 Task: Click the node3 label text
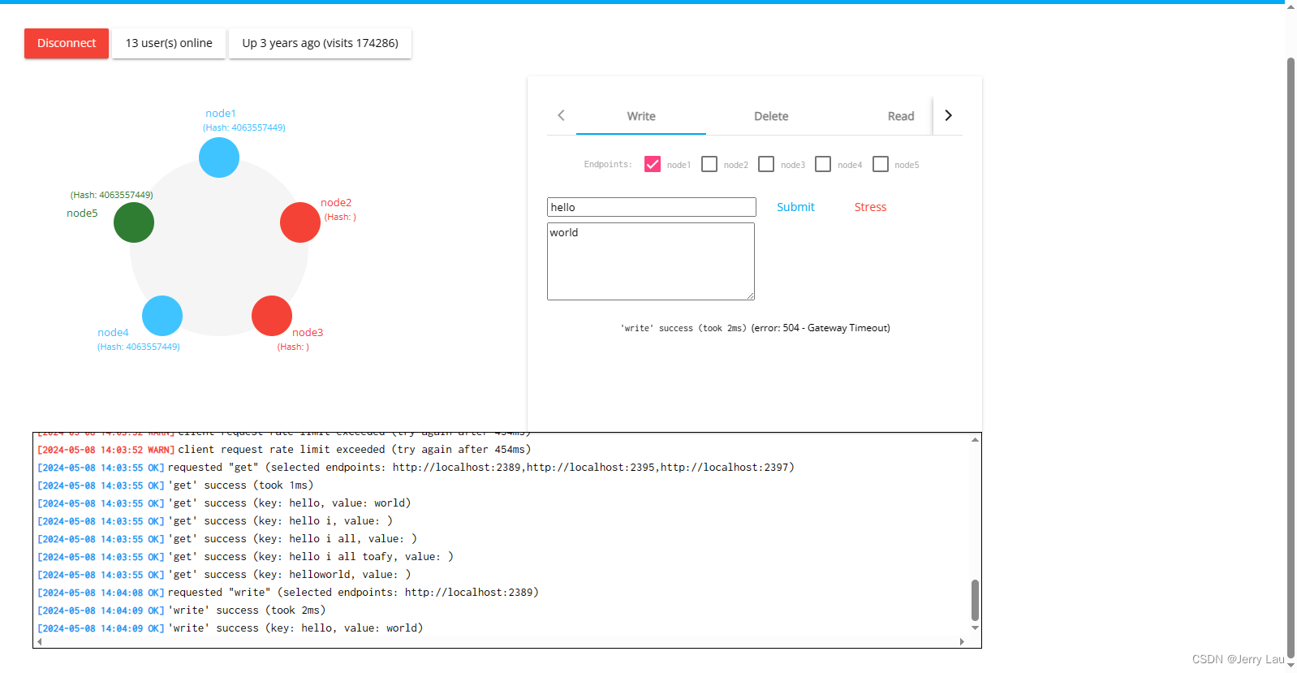308,332
